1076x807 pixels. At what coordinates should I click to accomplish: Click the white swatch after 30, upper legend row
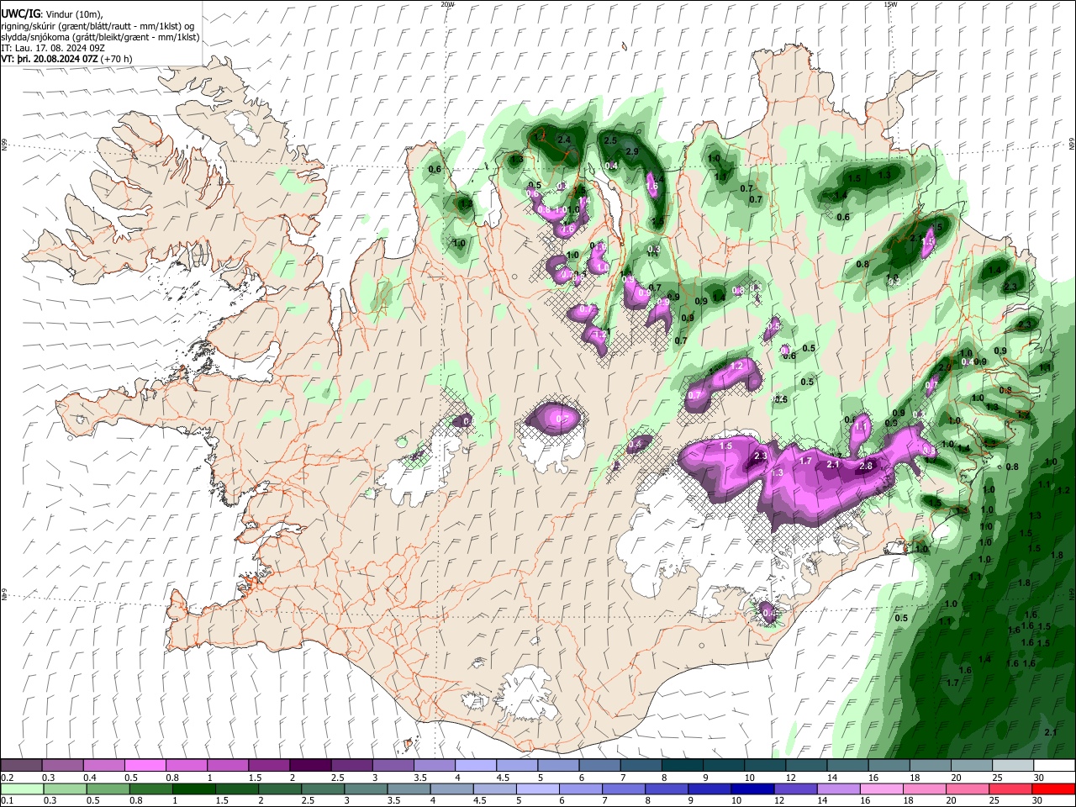pos(1054,766)
